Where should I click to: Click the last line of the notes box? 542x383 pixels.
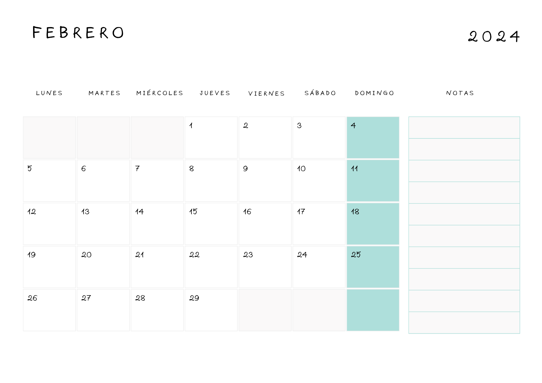(x=464, y=323)
